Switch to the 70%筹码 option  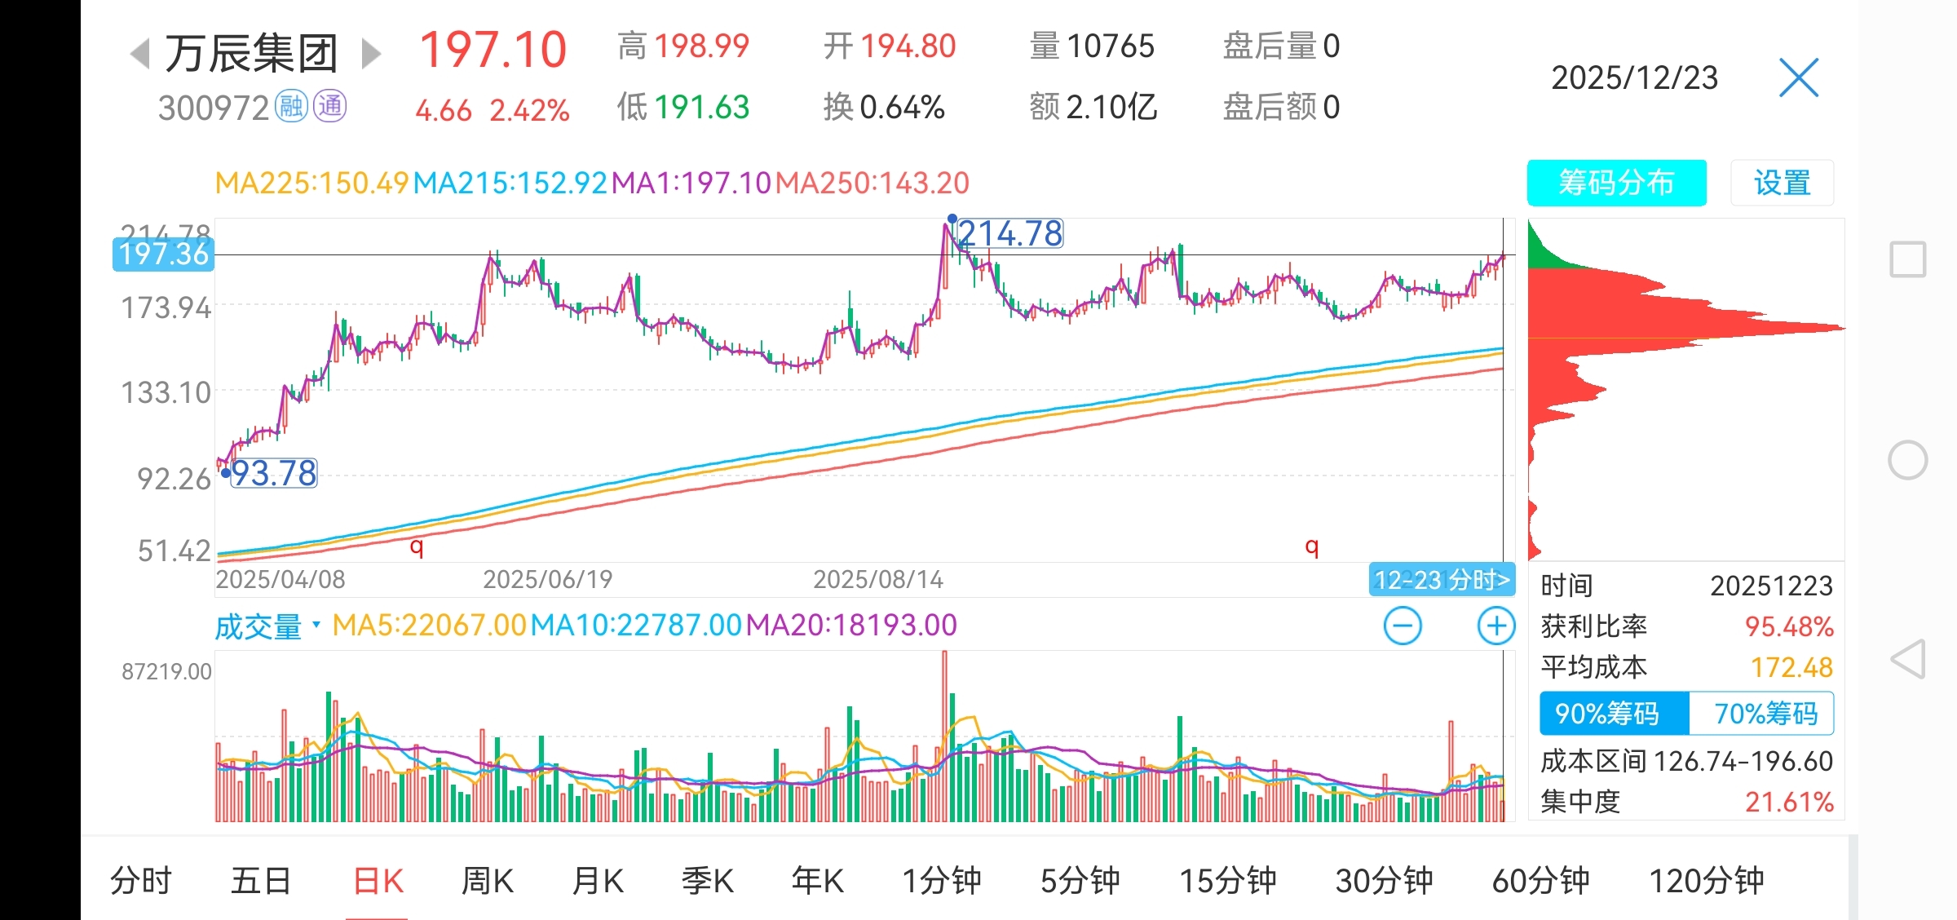point(1765,714)
